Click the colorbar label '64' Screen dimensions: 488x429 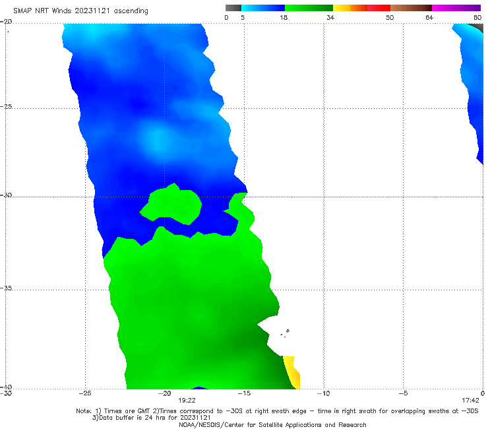pyautogui.click(x=429, y=17)
